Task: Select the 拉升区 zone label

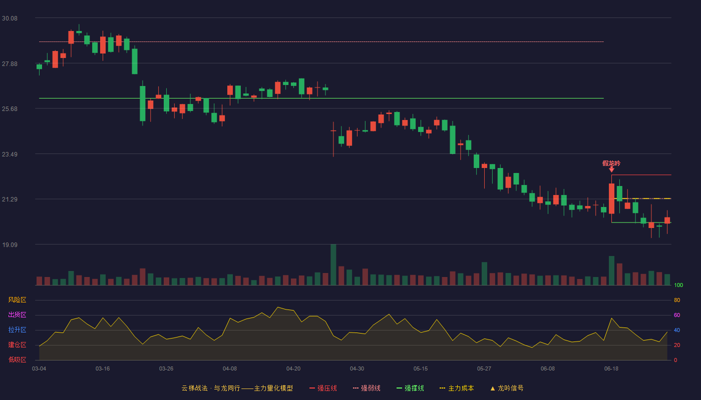Action: tap(17, 330)
